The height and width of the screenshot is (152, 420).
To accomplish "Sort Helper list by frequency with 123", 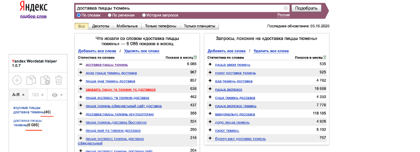I will (37, 95).
